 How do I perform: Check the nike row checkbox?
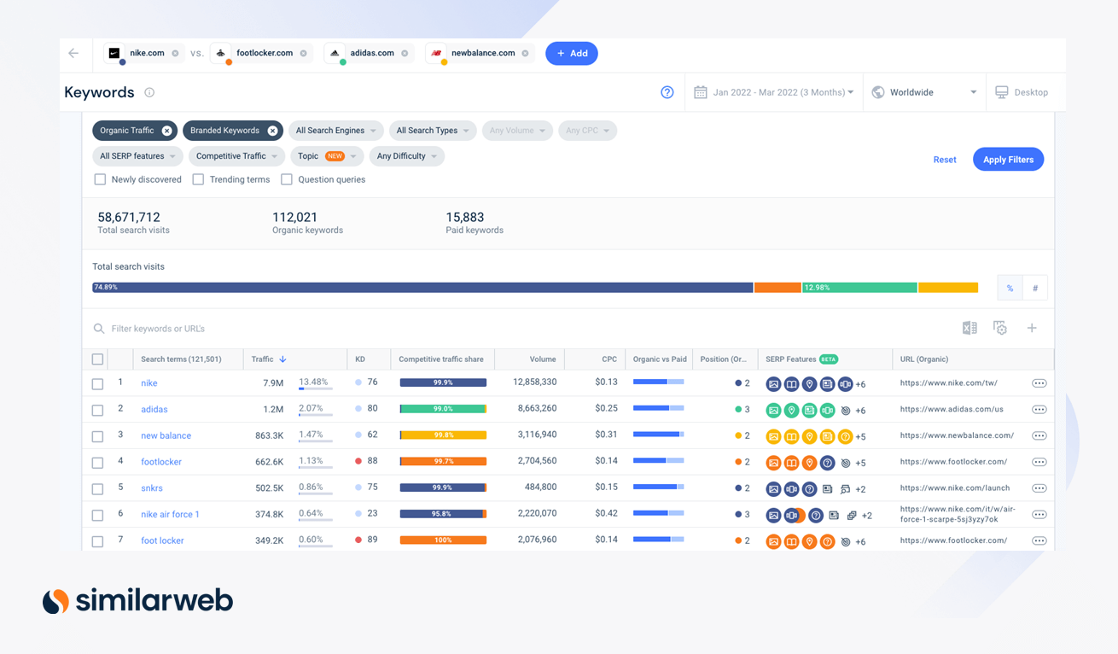coord(97,384)
